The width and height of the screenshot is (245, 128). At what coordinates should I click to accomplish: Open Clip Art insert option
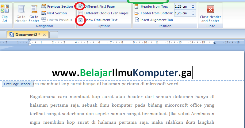[5, 13]
